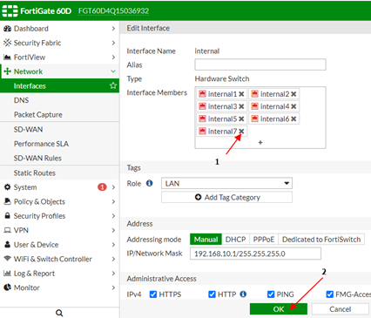Expand the Dashboard menu chevron

(113, 29)
